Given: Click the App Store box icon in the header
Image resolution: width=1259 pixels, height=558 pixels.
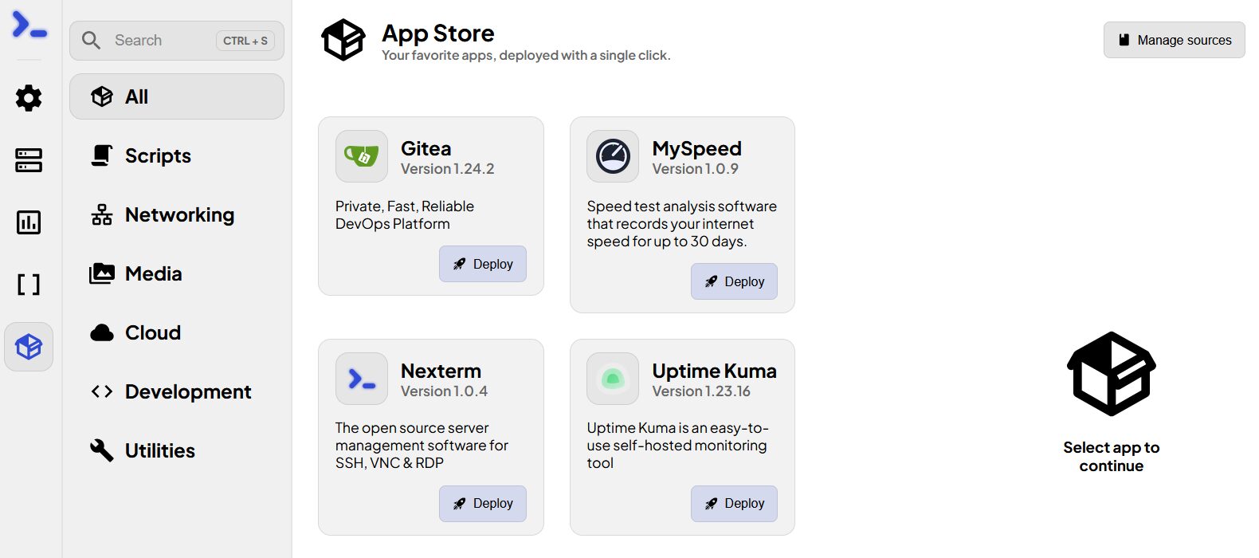Looking at the screenshot, I should (x=343, y=40).
